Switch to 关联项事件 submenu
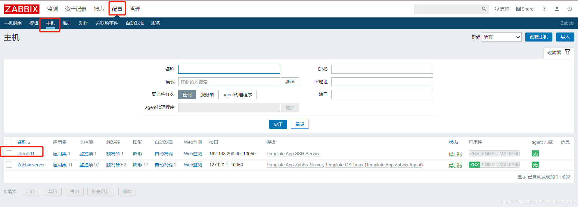 click(107, 23)
